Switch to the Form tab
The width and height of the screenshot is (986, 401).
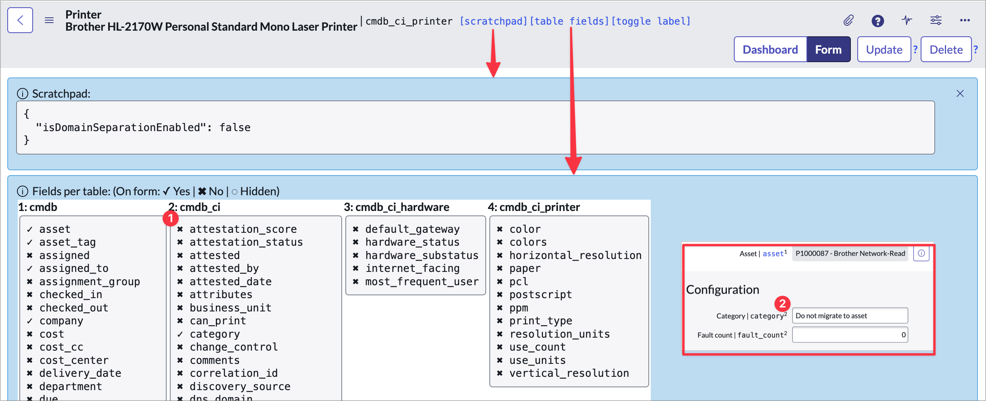828,50
